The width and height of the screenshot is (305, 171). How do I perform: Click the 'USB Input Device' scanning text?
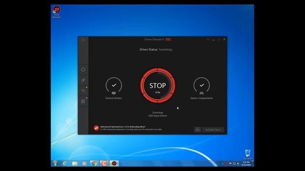[158, 116]
